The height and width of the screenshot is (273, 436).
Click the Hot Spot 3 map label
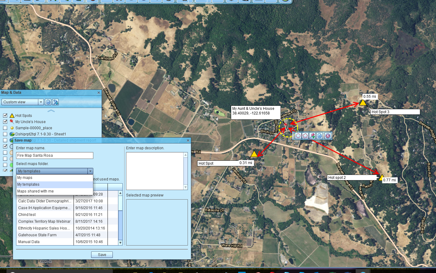pyautogui.click(x=395, y=112)
